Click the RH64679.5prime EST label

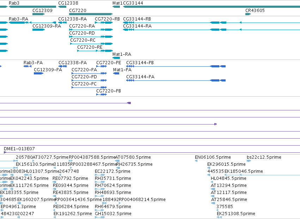click(113, 207)
